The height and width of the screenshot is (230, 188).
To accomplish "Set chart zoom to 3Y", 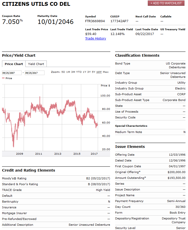I will point(89,72).
